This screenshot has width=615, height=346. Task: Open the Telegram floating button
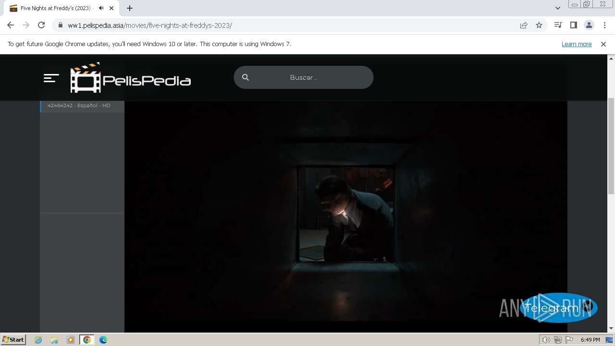[558, 308]
